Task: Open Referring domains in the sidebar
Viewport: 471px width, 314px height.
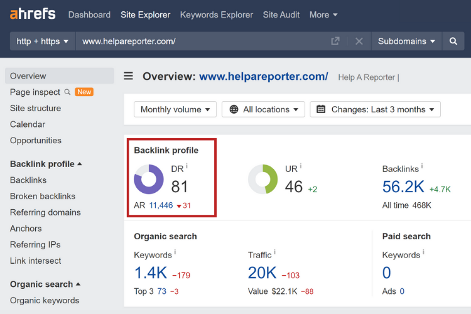Action: click(45, 212)
